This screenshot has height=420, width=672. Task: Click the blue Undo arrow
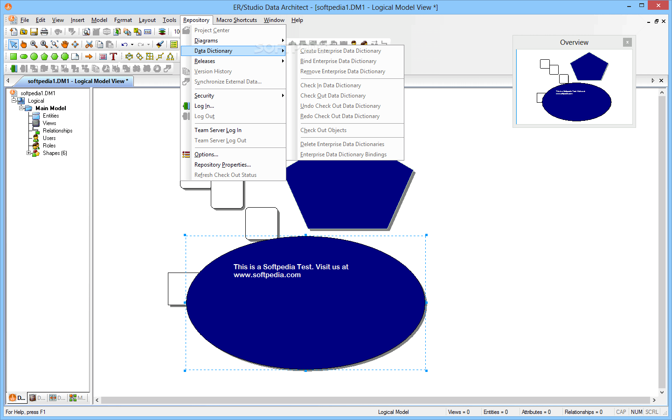pyautogui.click(x=124, y=44)
